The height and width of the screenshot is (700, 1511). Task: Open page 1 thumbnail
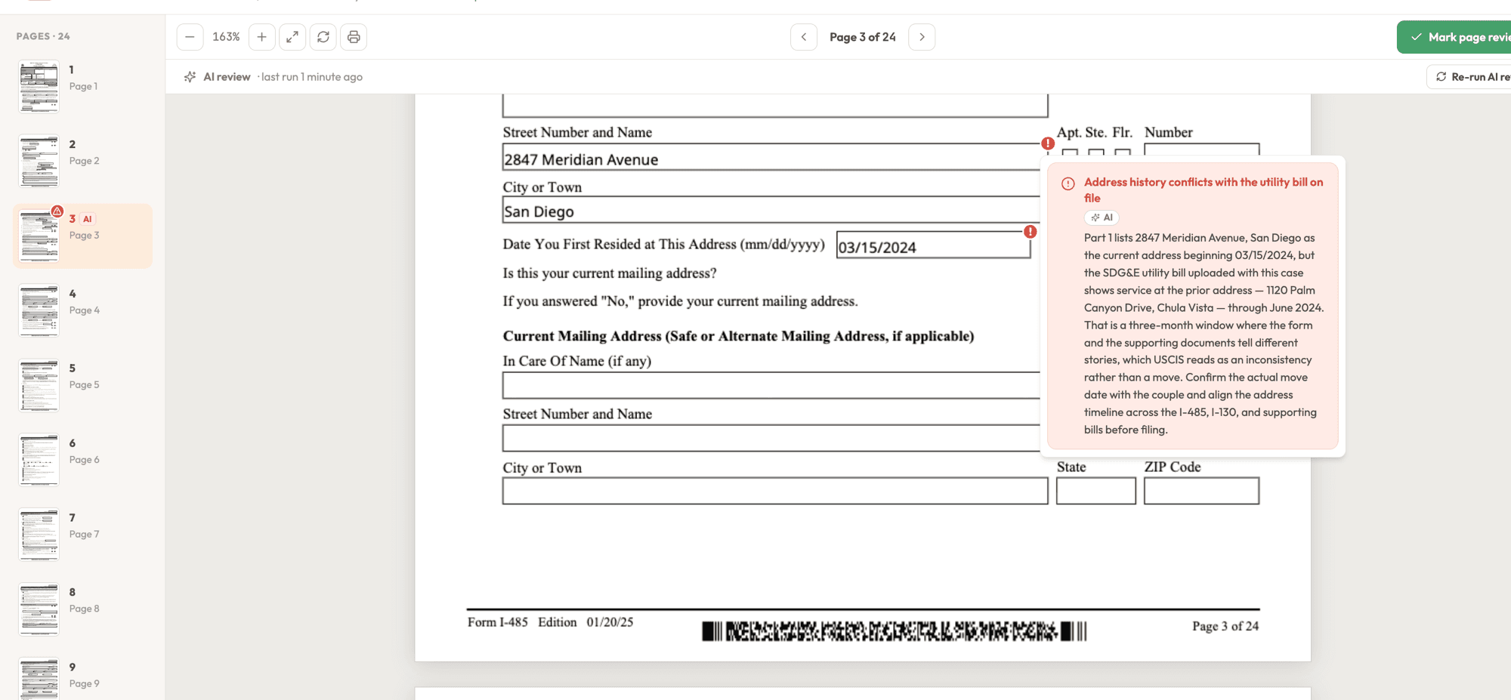[x=39, y=86]
